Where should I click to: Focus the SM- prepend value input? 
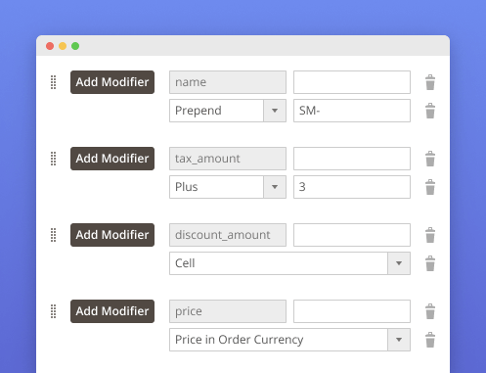click(352, 111)
